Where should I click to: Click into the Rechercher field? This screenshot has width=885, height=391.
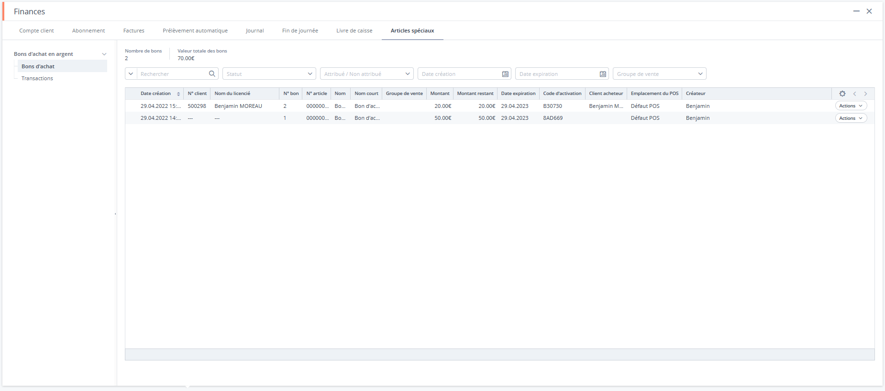click(172, 74)
